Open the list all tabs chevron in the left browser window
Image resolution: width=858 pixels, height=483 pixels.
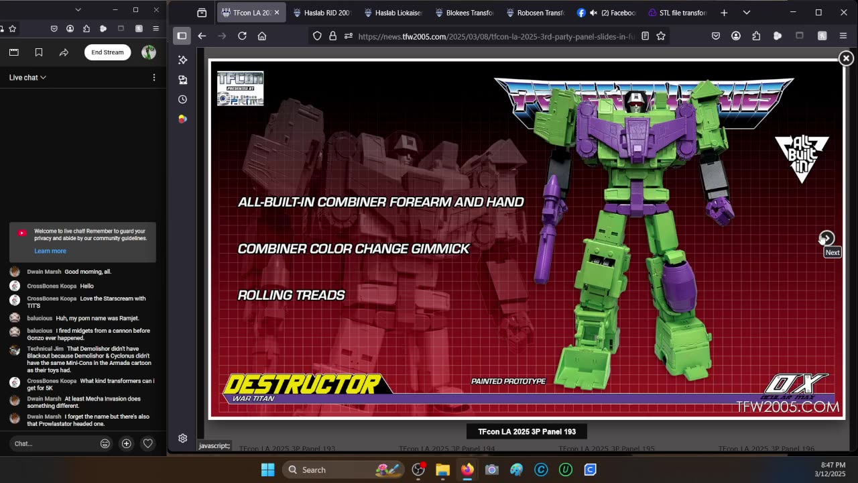[x=78, y=9]
